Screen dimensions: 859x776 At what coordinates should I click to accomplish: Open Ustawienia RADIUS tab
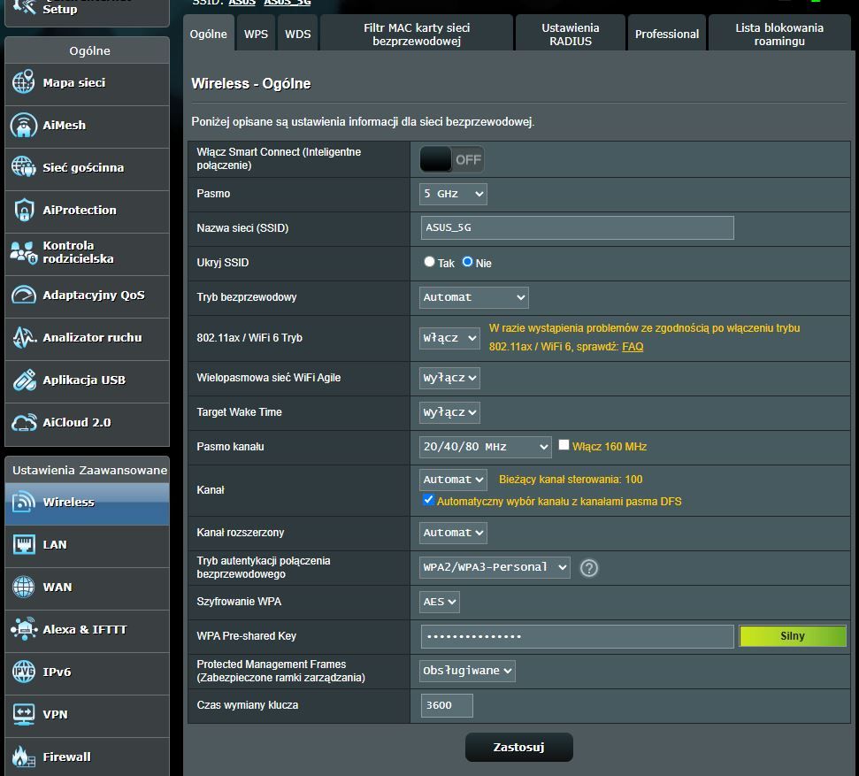tap(571, 34)
